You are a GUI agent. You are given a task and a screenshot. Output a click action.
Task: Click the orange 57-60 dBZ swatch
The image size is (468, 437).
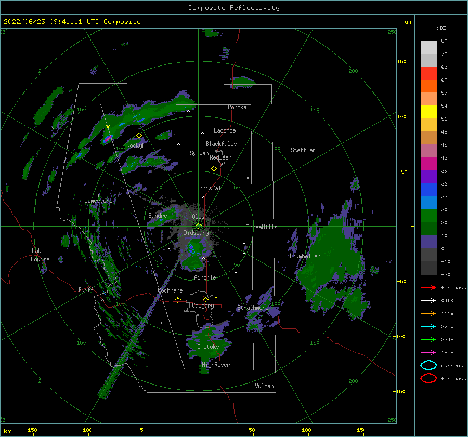click(428, 86)
